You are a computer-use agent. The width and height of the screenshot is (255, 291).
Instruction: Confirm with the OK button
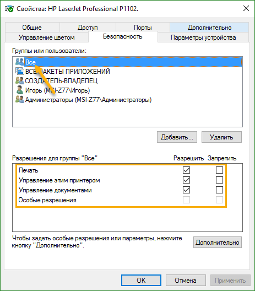pos(141,280)
